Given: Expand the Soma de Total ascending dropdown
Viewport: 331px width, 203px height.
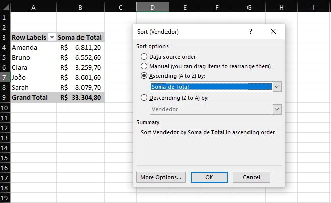Looking at the screenshot, I should pyautogui.click(x=277, y=87).
